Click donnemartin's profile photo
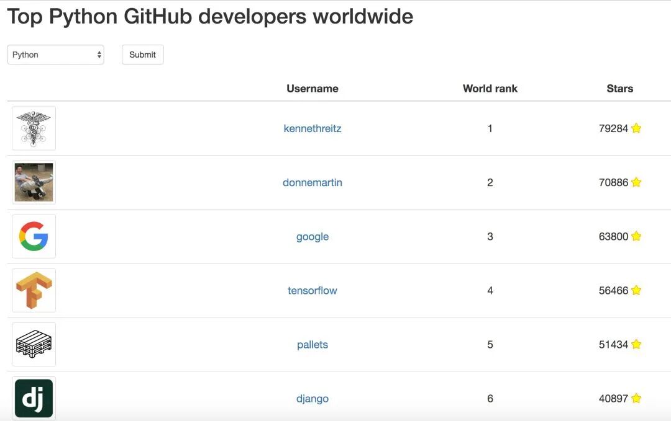 click(x=34, y=182)
